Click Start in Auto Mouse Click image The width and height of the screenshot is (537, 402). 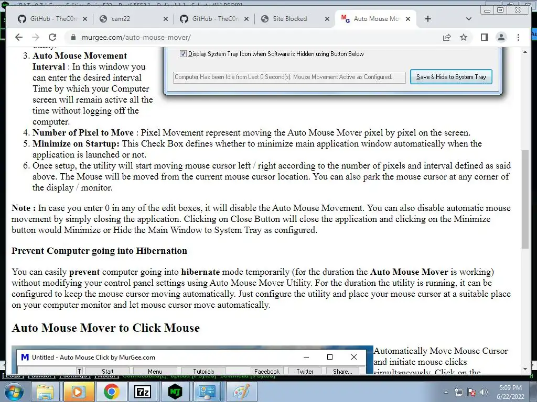[108, 371]
